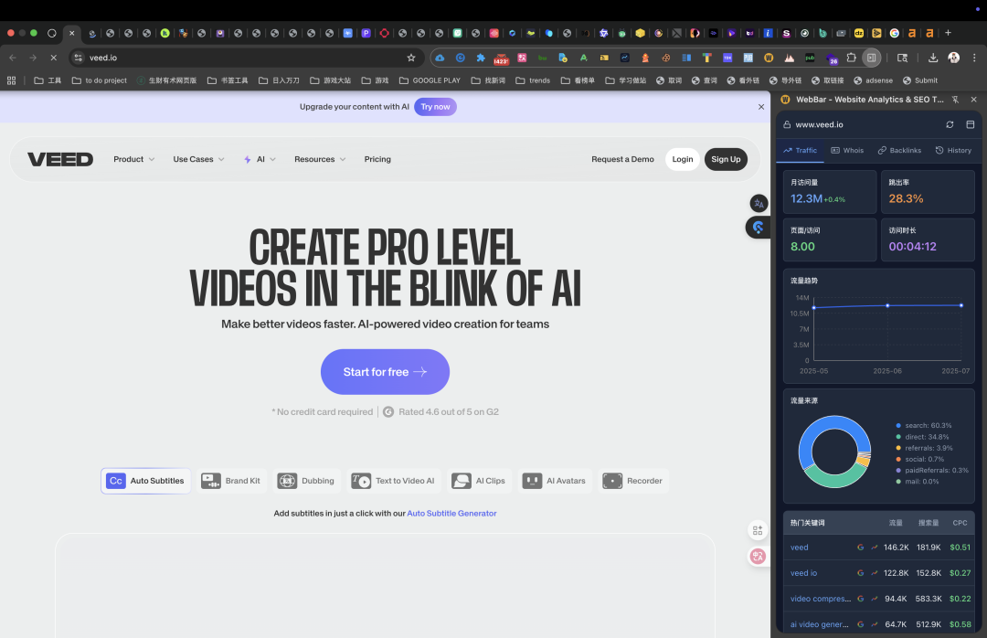The height and width of the screenshot is (638, 987).
Task: Click the referrals: 3.9% legend entry
Action: pos(924,449)
